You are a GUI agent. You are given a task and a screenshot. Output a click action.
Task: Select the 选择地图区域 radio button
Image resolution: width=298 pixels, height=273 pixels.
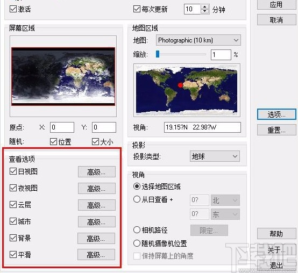pos(137,186)
